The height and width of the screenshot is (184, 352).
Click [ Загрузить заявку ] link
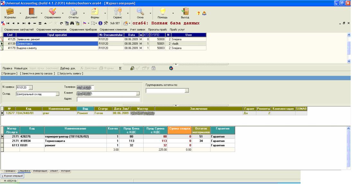click(x=70, y=74)
